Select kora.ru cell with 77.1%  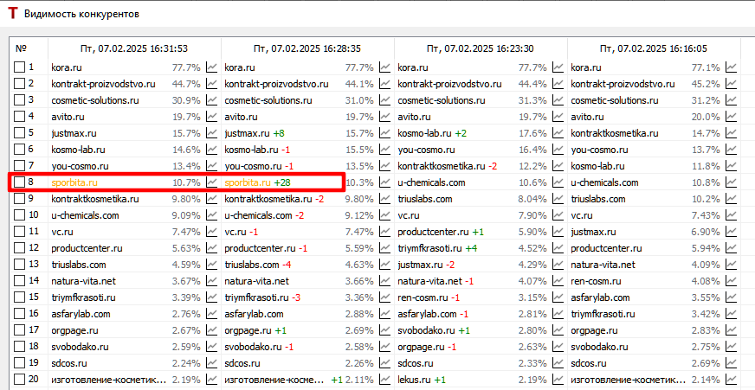[x=654, y=67]
